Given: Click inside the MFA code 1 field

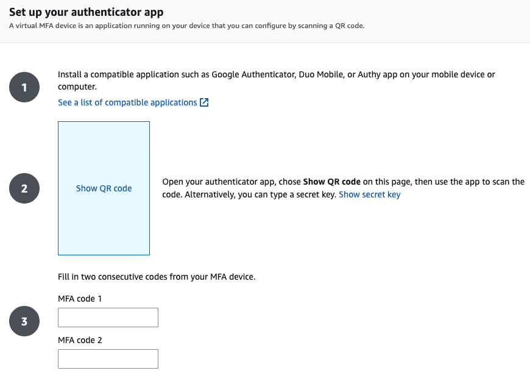Looking at the screenshot, I should click(x=108, y=317).
